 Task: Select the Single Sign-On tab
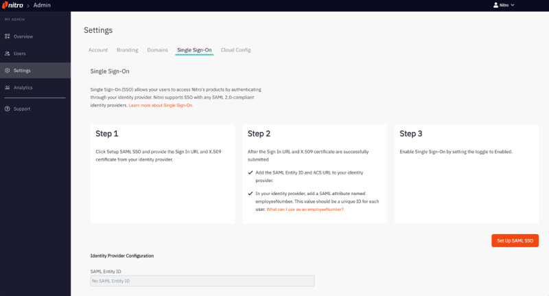point(194,50)
